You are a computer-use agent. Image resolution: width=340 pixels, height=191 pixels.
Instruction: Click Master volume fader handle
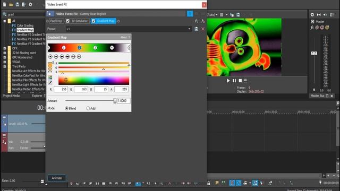click(x=314, y=53)
